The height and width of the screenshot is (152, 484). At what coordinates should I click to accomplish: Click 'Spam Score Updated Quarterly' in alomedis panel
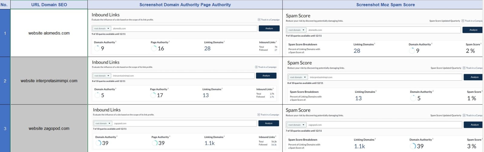pos(445,21)
